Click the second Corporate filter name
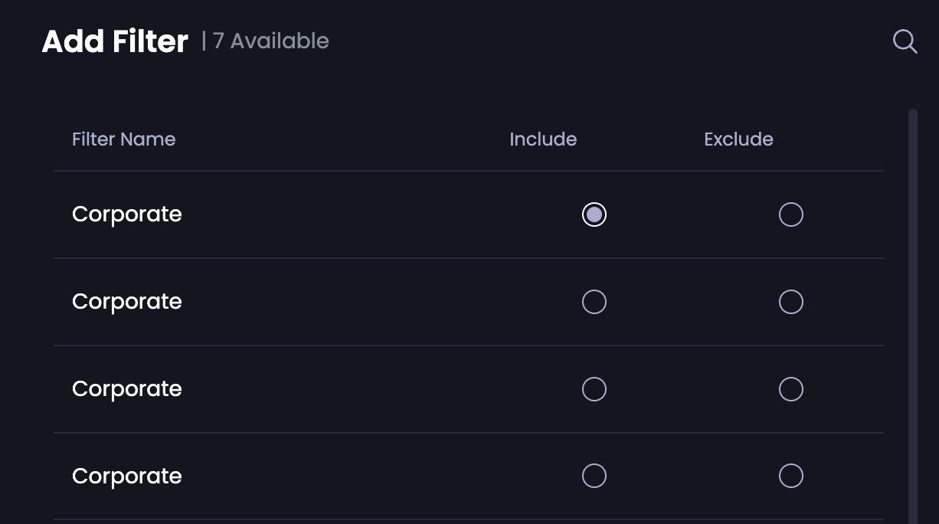 click(127, 302)
